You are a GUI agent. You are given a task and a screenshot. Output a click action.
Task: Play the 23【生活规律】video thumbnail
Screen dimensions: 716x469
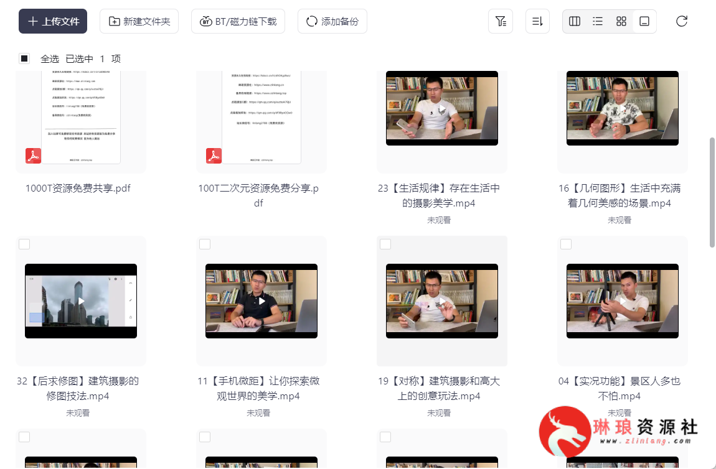coord(442,108)
